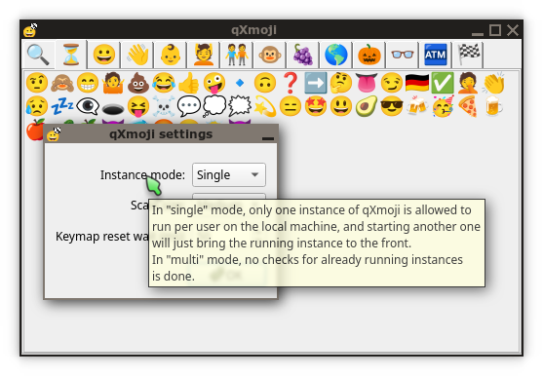Viewport: 543px width, 376px height.
Task: Minimize the main qXmoji window
Action: point(478,33)
